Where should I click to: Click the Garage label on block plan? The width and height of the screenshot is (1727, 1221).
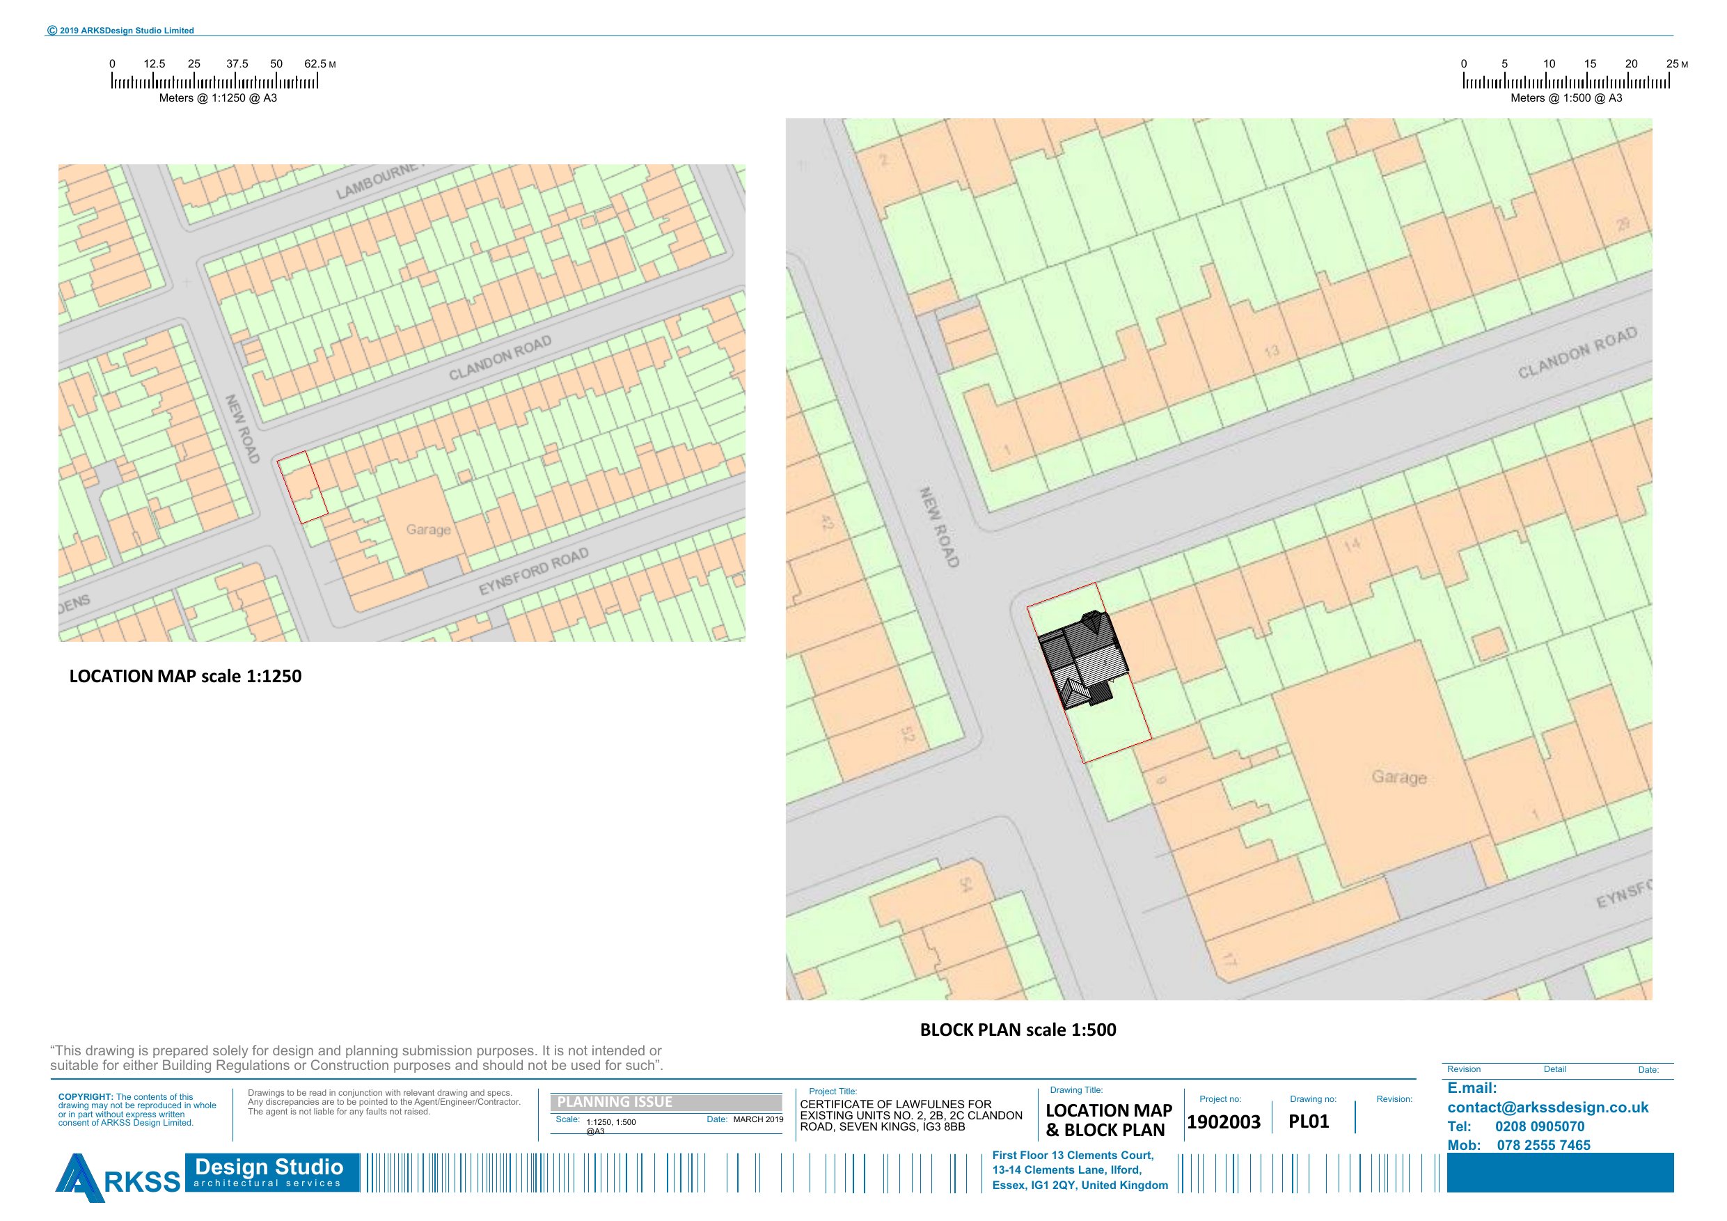(x=1398, y=777)
